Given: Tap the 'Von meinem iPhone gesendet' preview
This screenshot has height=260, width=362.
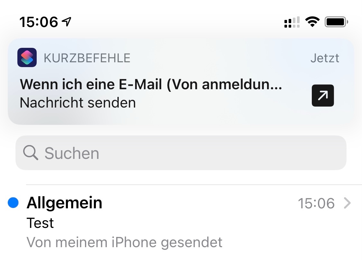Looking at the screenshot, I should 125,242.
